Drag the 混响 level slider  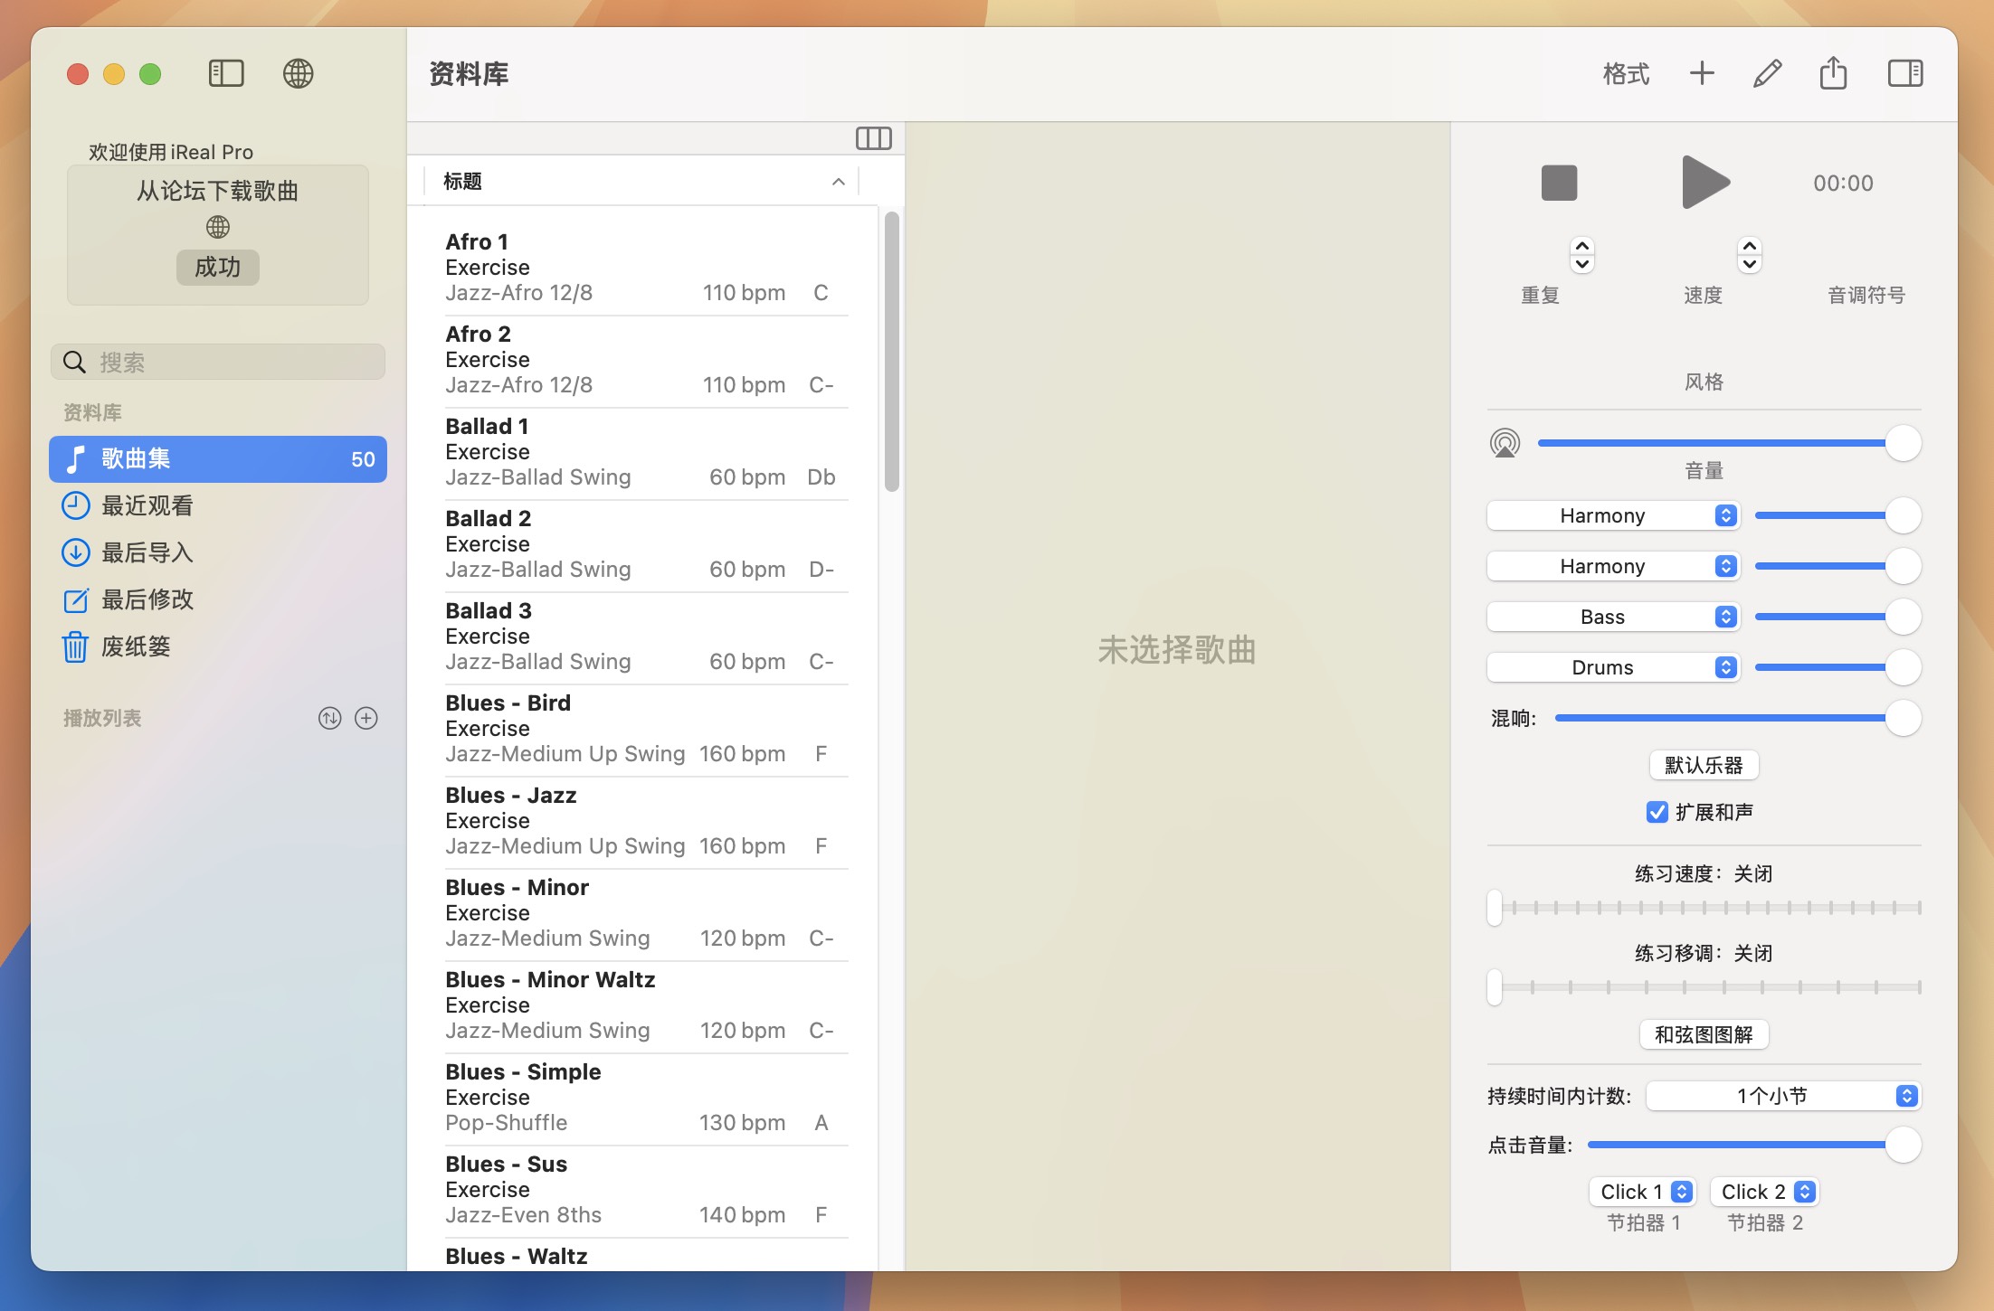pyautogui.click(x=1902, y=717)
